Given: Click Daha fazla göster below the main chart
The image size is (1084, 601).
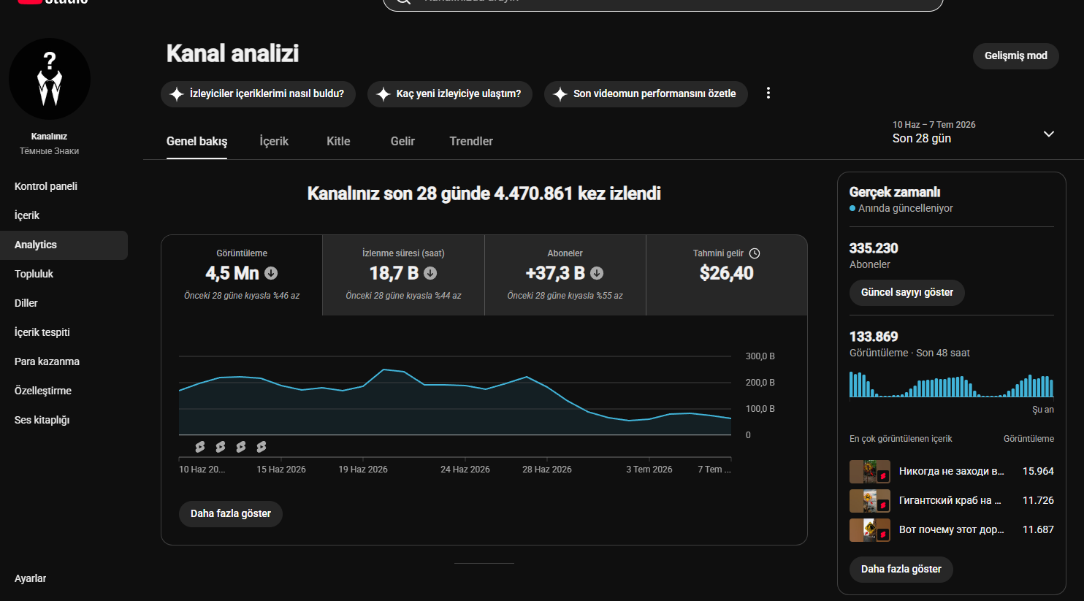Looking at the screenshot, I should [x=231, y=514].
